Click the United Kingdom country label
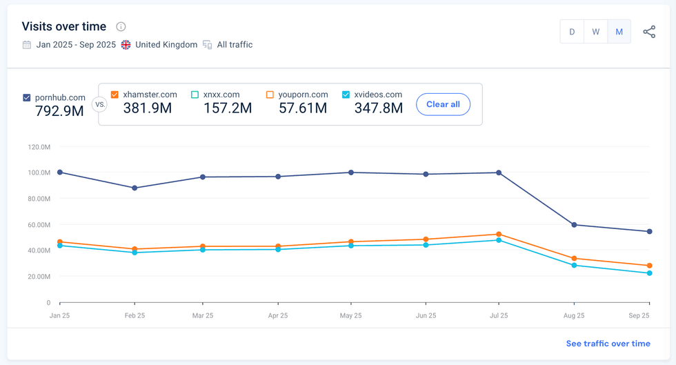Viewport: 676px width, 365px height. coord(166,45)
